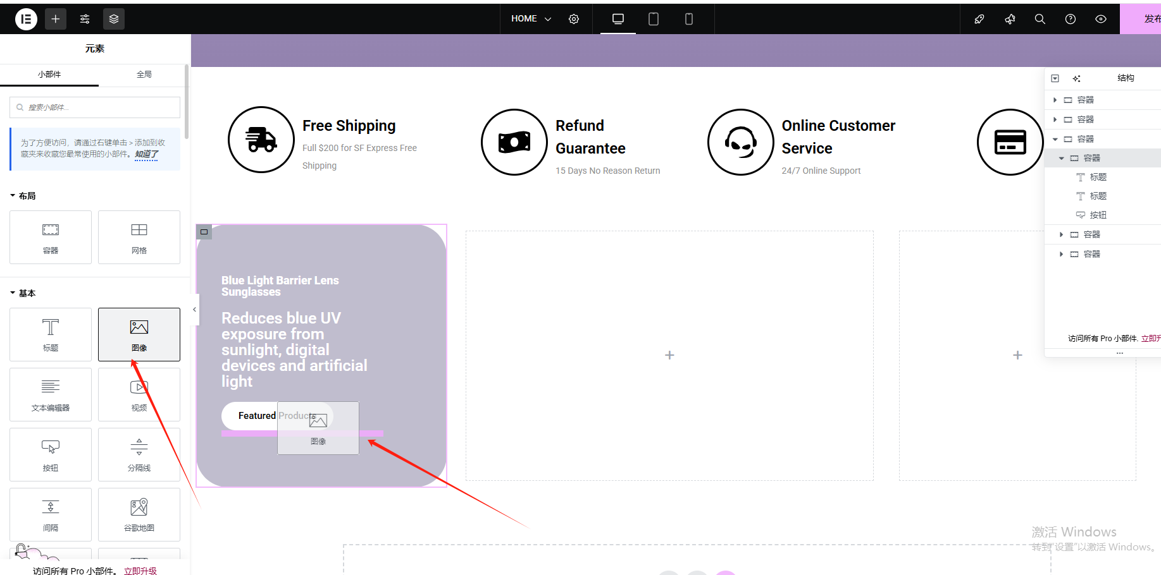Screen dimensions: 1161x575
Task: Click the 立即升级 upgrade link
Action: click(140, 571)
